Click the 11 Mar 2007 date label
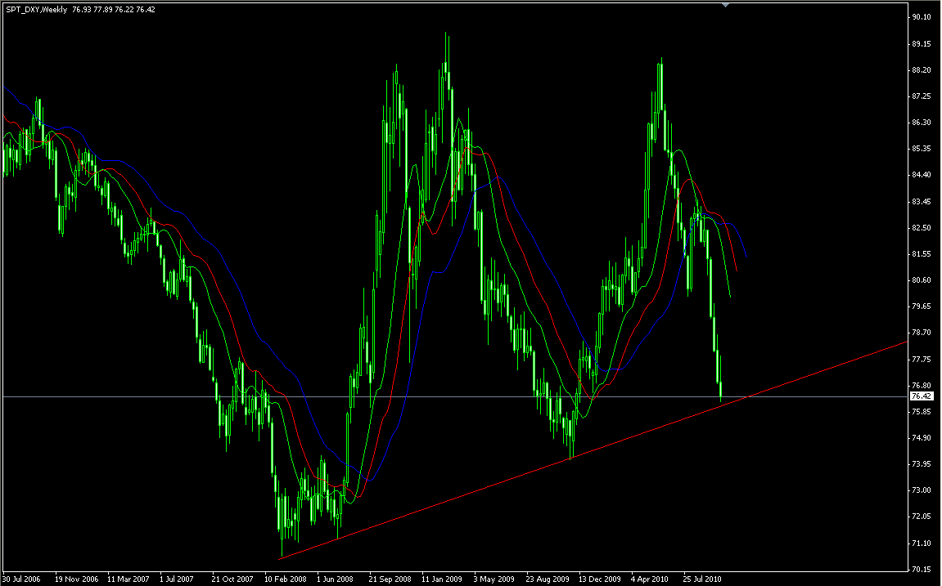This screenshot has height=586, width=942. click(128, 579)
